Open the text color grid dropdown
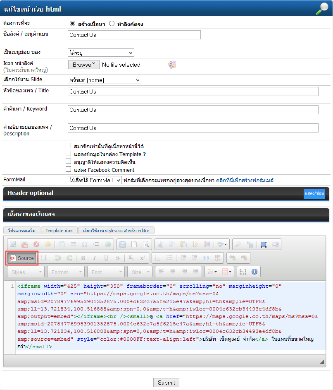The height and width of the screenshot is (390, 333). coord(212,272)
